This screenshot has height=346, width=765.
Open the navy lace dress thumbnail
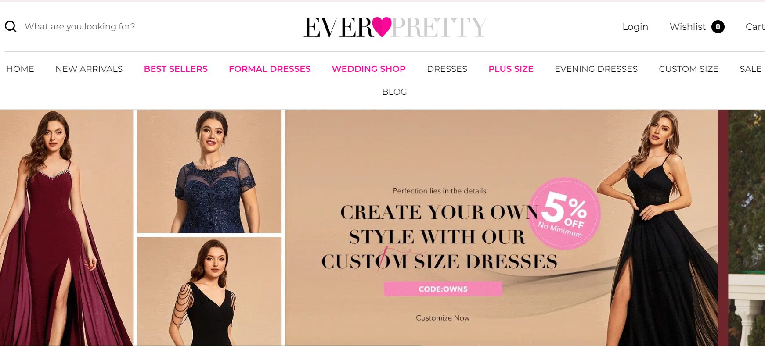pos(209,171)
